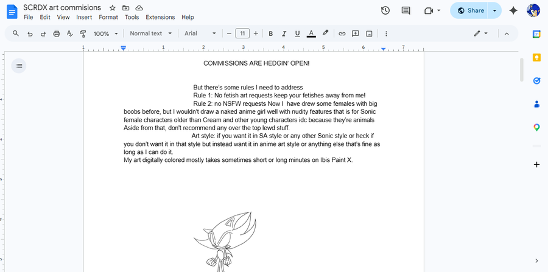Increase font size with plus button

point(256,33)
